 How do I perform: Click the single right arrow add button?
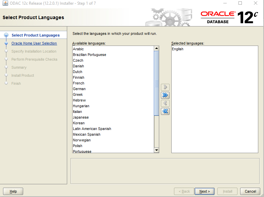[165, 87]
